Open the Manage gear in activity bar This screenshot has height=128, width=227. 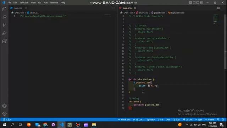pos(4,113)
